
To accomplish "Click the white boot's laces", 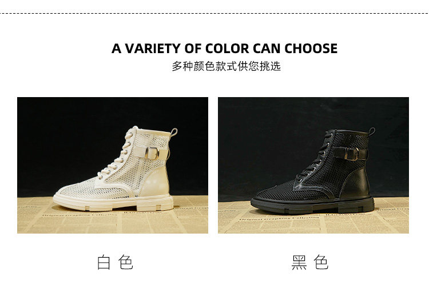I will point(119,154).
